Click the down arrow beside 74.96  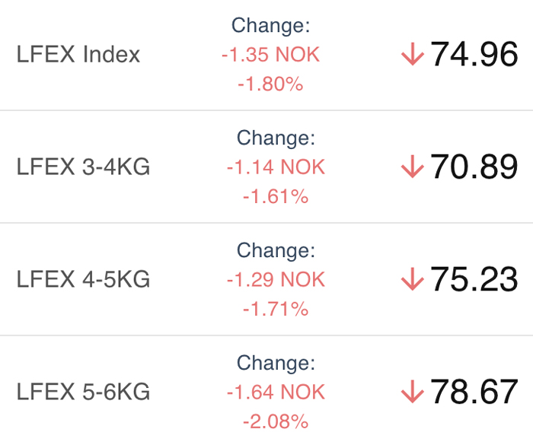(413, 54)
